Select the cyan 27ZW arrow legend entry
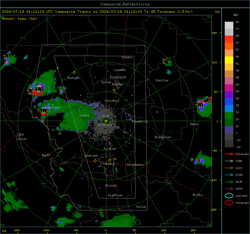Viewport: 250px width, 234px height. click(229, 175)
